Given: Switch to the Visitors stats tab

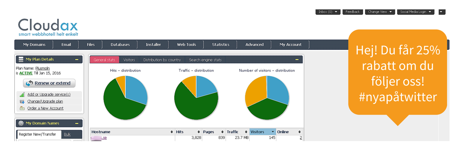Looking at the screenshot, I should (129, 60).
